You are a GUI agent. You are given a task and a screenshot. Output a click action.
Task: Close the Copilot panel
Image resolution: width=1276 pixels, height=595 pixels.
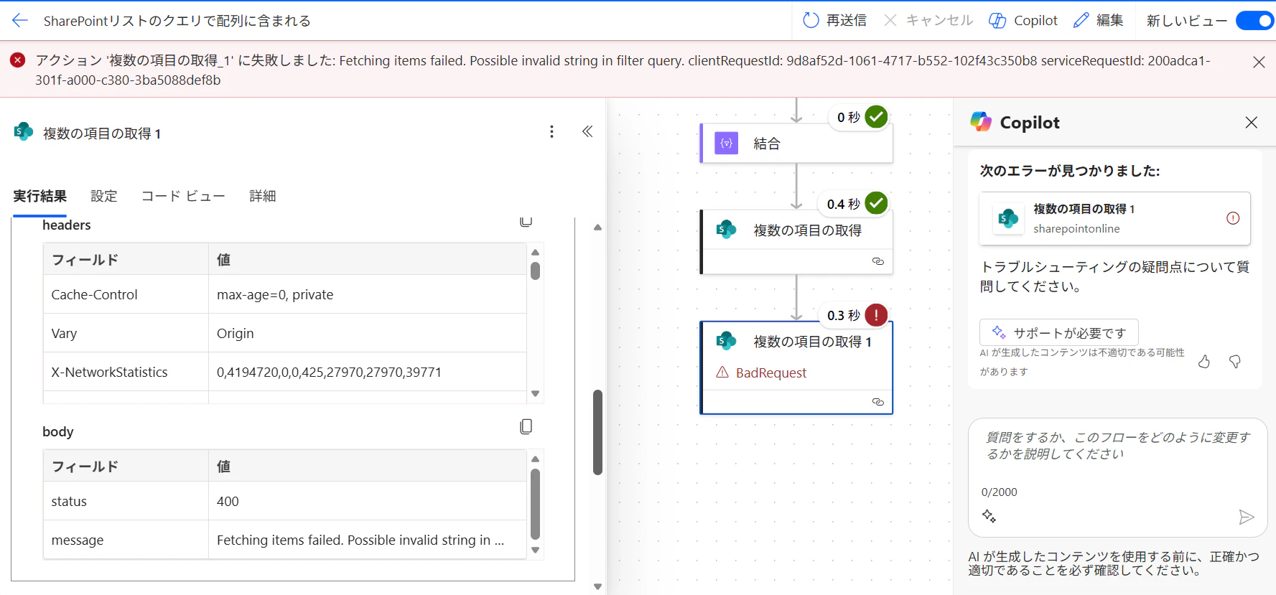click(x=1251, y=122)
